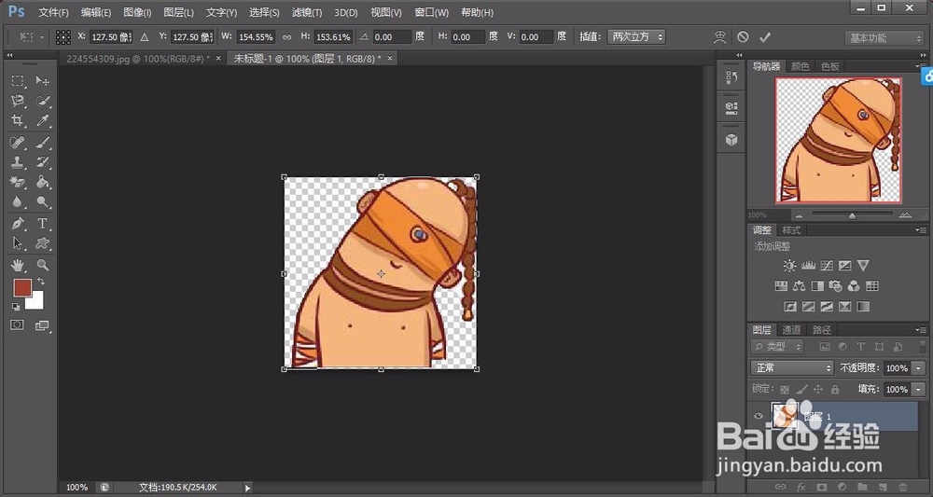The image size is (933, 497).
Task: Switch to warp mode icon
Action: click(x=720, y=37)
